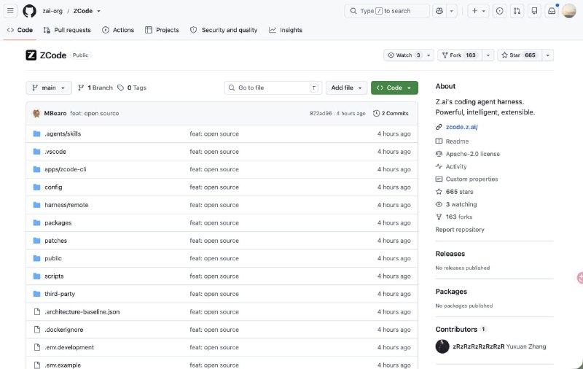Open the third-party folder
This screenshot has height=369, width=583.
coord(60,294)
